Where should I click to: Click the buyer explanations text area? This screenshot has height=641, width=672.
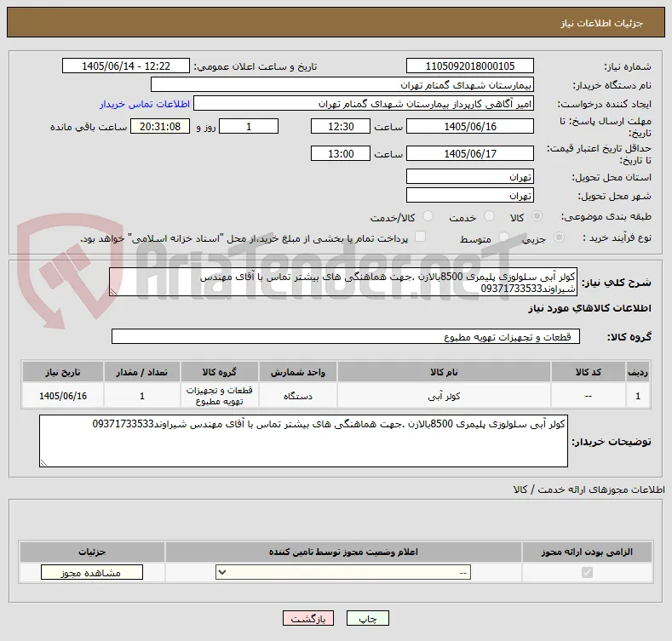(x=303, y=441)
